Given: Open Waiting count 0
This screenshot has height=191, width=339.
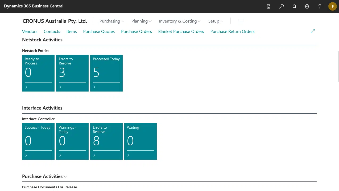Looking at the screenshot, I should (130, 141).
